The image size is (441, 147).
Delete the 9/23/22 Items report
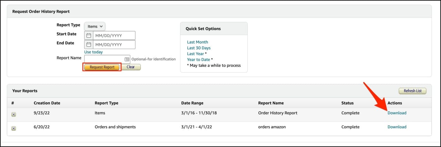(x=14, y=114)
